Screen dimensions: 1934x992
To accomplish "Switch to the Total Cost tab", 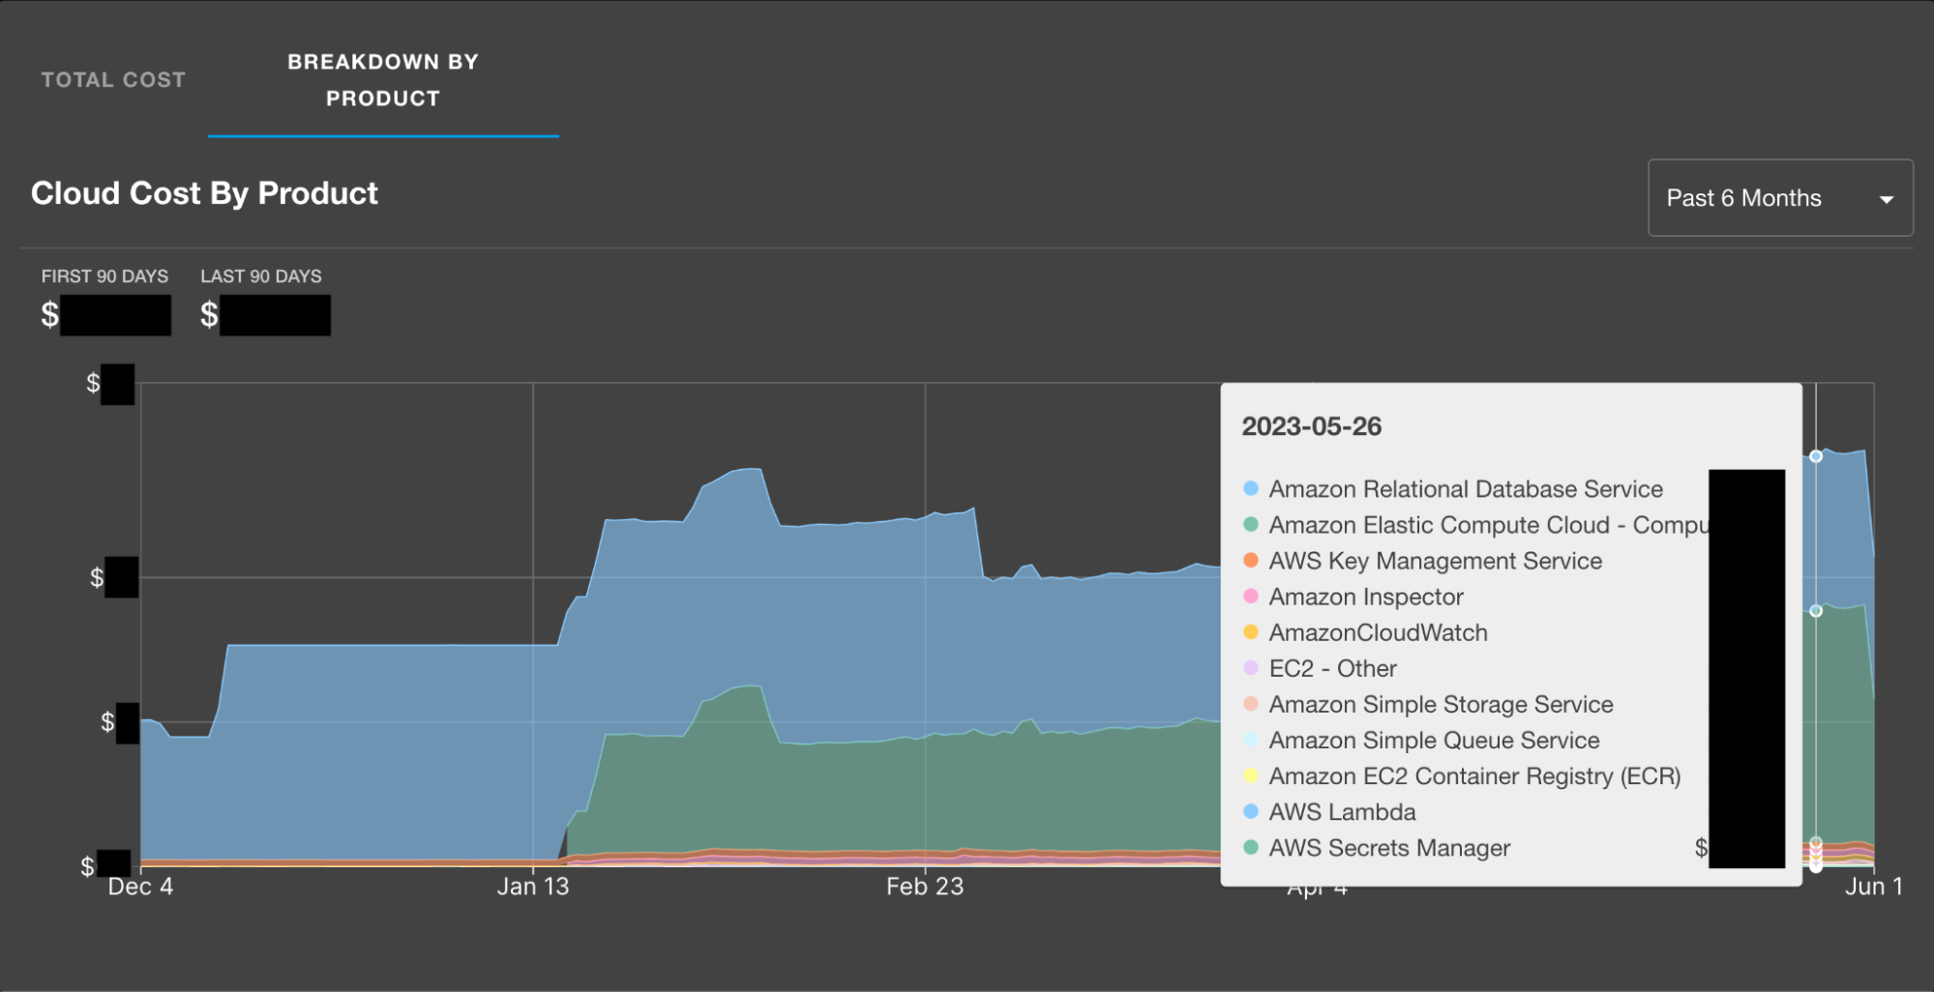I will tap(113, 80).
